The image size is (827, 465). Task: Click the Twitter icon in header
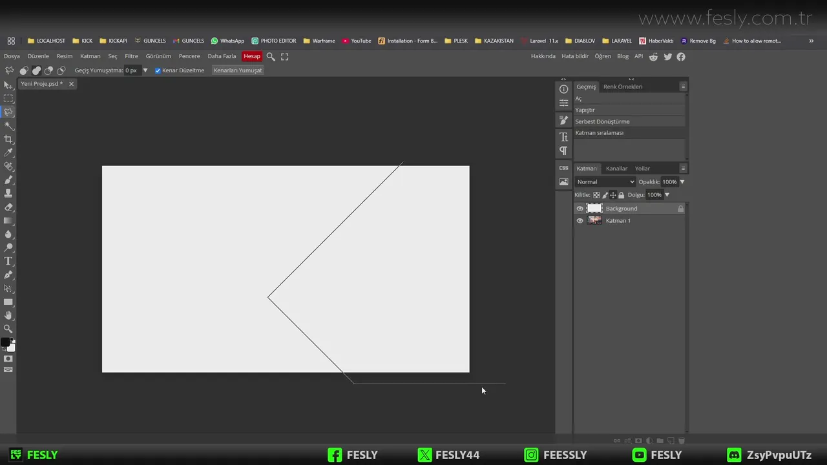pos(667,57)
